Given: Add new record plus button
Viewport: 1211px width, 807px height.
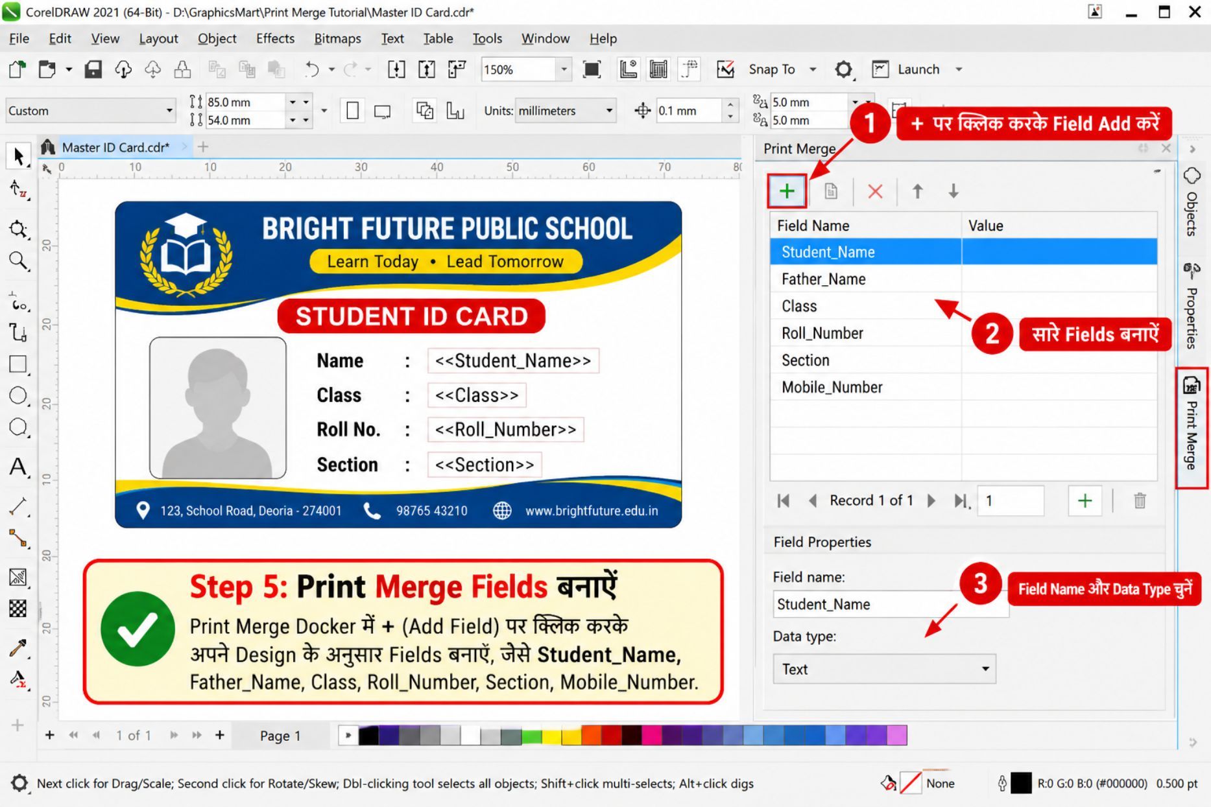Looking at the screenshot, I should coord(1085,500).
